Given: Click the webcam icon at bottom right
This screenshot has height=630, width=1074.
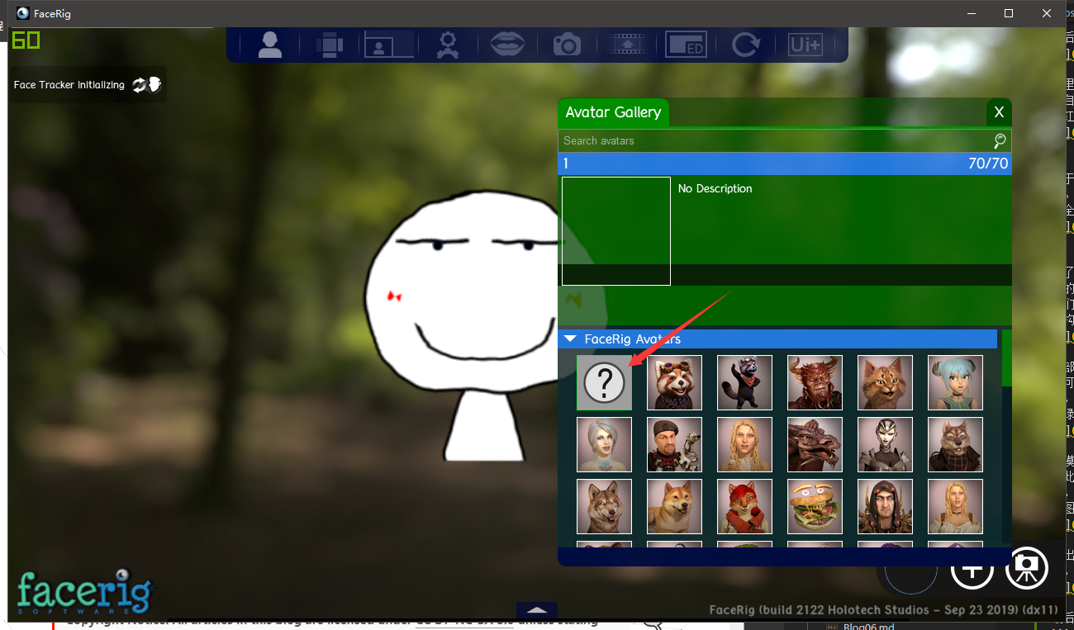Looking at the screenshot, I should point(1027,567).
